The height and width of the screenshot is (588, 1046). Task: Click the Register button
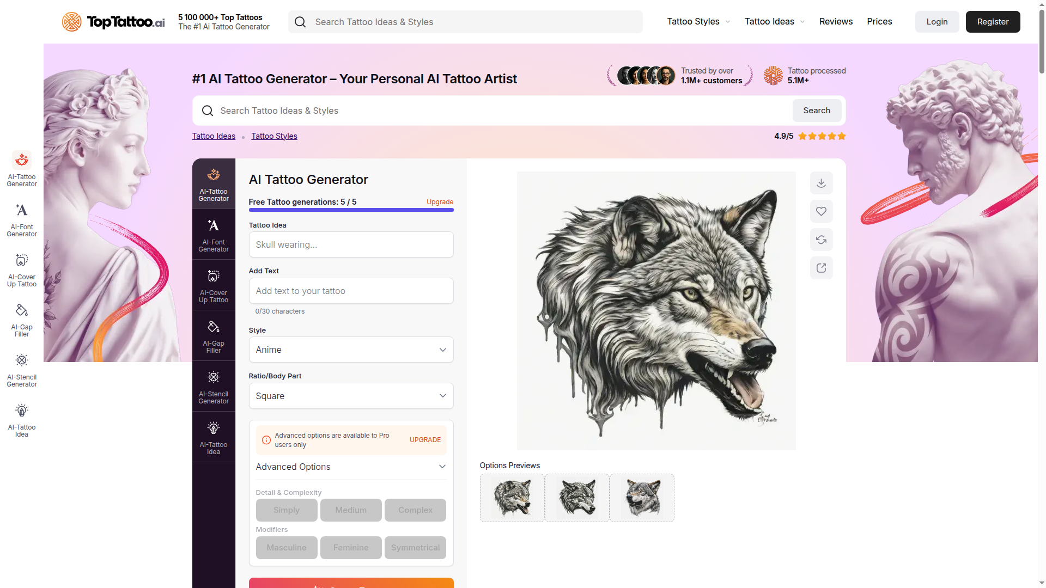pyautogui.click(x=993, y=21)
